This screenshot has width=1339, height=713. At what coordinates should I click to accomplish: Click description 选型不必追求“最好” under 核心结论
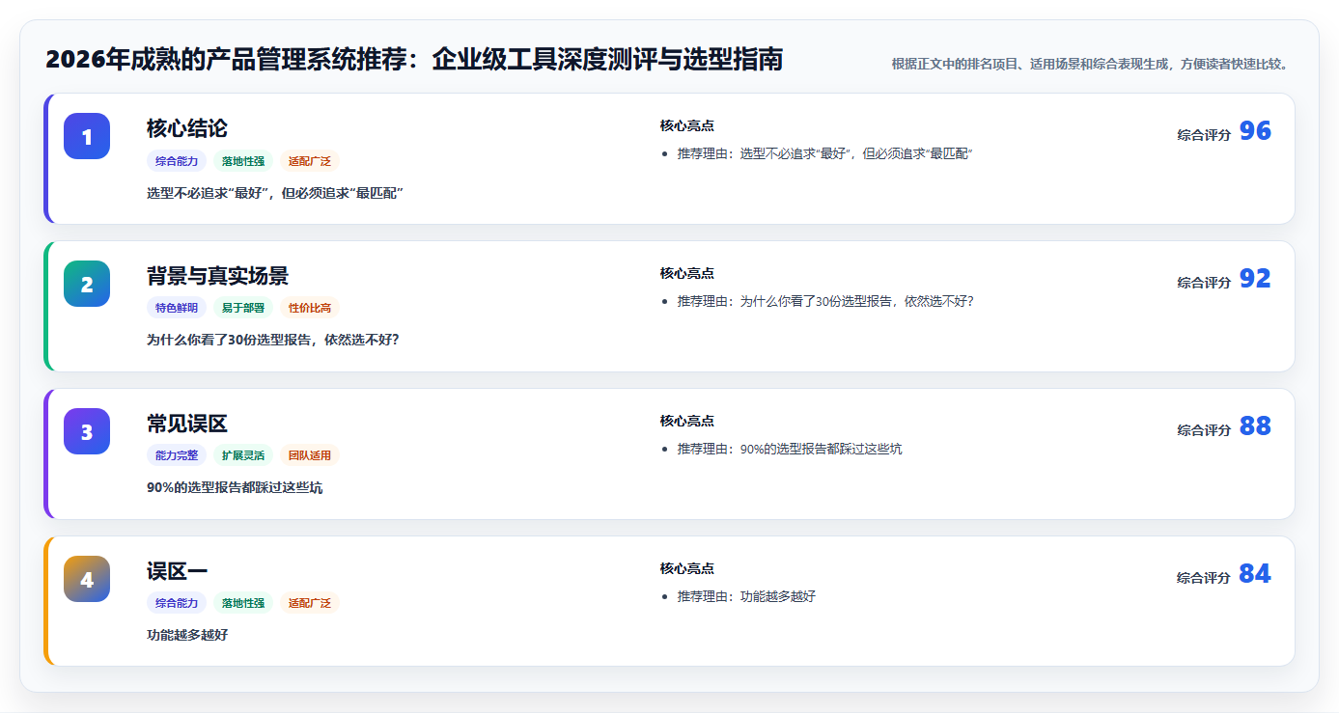point(275,193)
